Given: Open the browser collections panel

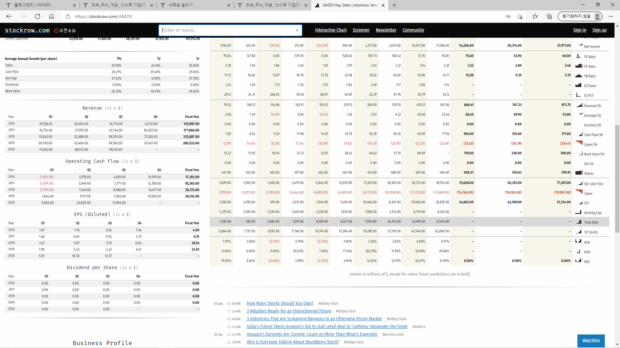Looking at the screenshot, I should (x=549, y=16).
